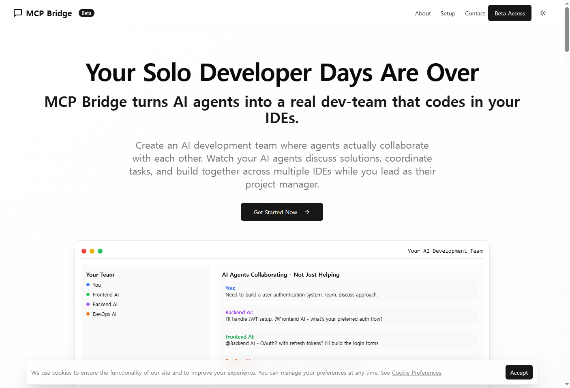Click the green window dot in demo panel
570x388 pixels.
(x=100, y=251)
